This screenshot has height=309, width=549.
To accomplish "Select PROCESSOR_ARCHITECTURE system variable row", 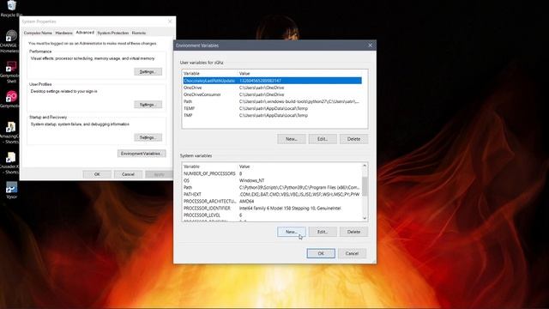I will tap(272, 202).
